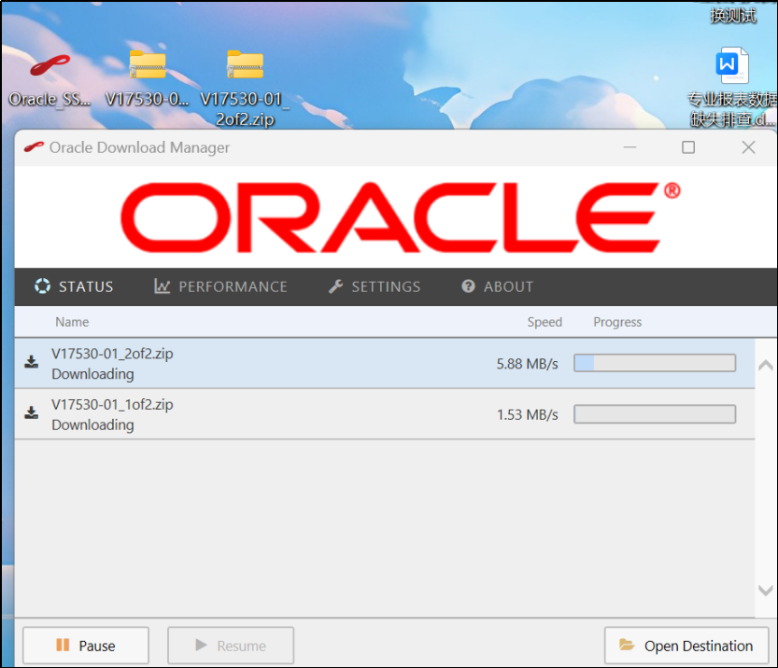778x668 pixels.
Task: Click the Speed column header
Action: 545,322
